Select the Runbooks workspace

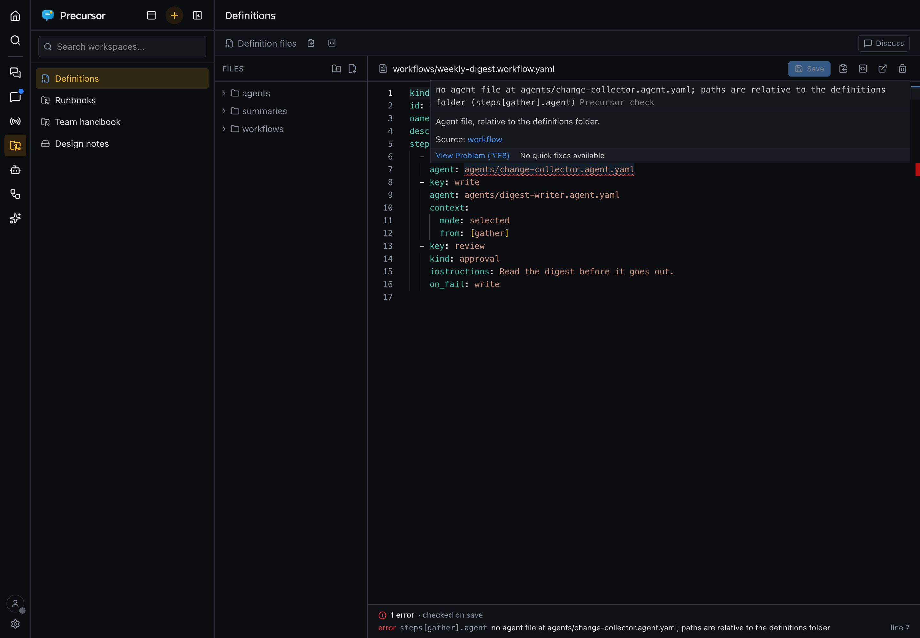122,100
